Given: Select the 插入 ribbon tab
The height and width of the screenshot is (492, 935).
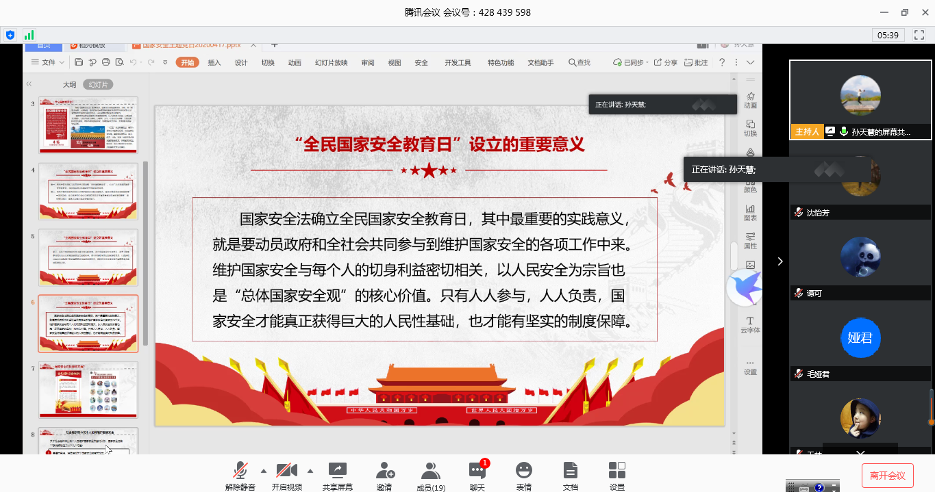Looking at the screenshot, I should point(214,62).
